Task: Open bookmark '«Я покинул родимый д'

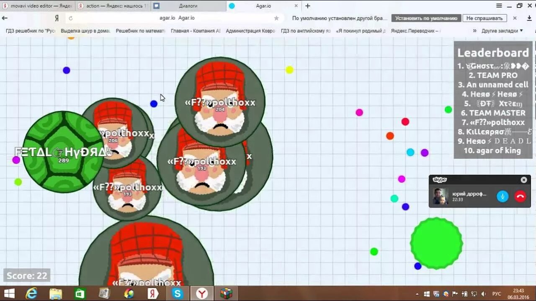Action: 361,31
